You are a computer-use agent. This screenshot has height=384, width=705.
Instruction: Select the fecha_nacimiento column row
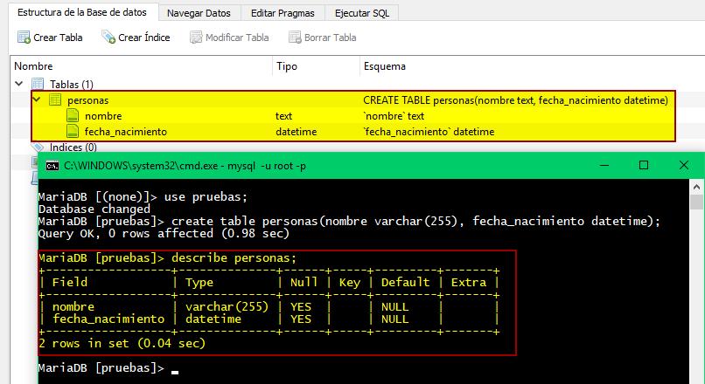353,132
